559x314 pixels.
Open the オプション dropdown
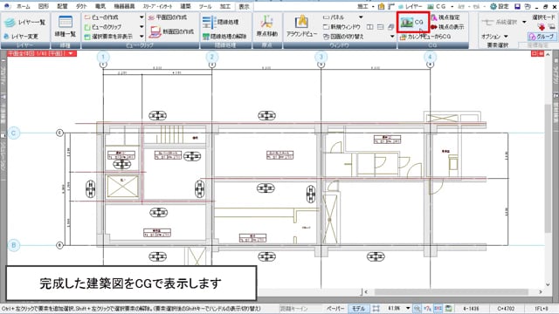tap(494, 37)
